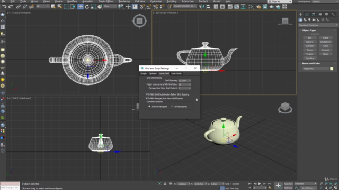The image size is (339, 190).
Task: Activate the Select and Link tool
Action: click(x=18, y=7)
